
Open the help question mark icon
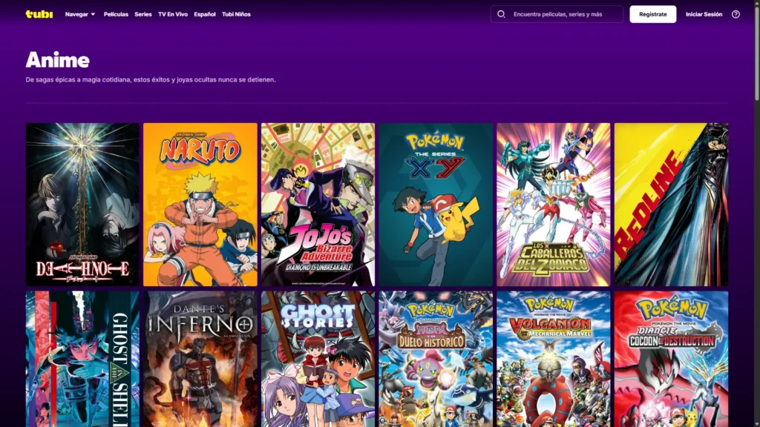click(x=736, y=14)
